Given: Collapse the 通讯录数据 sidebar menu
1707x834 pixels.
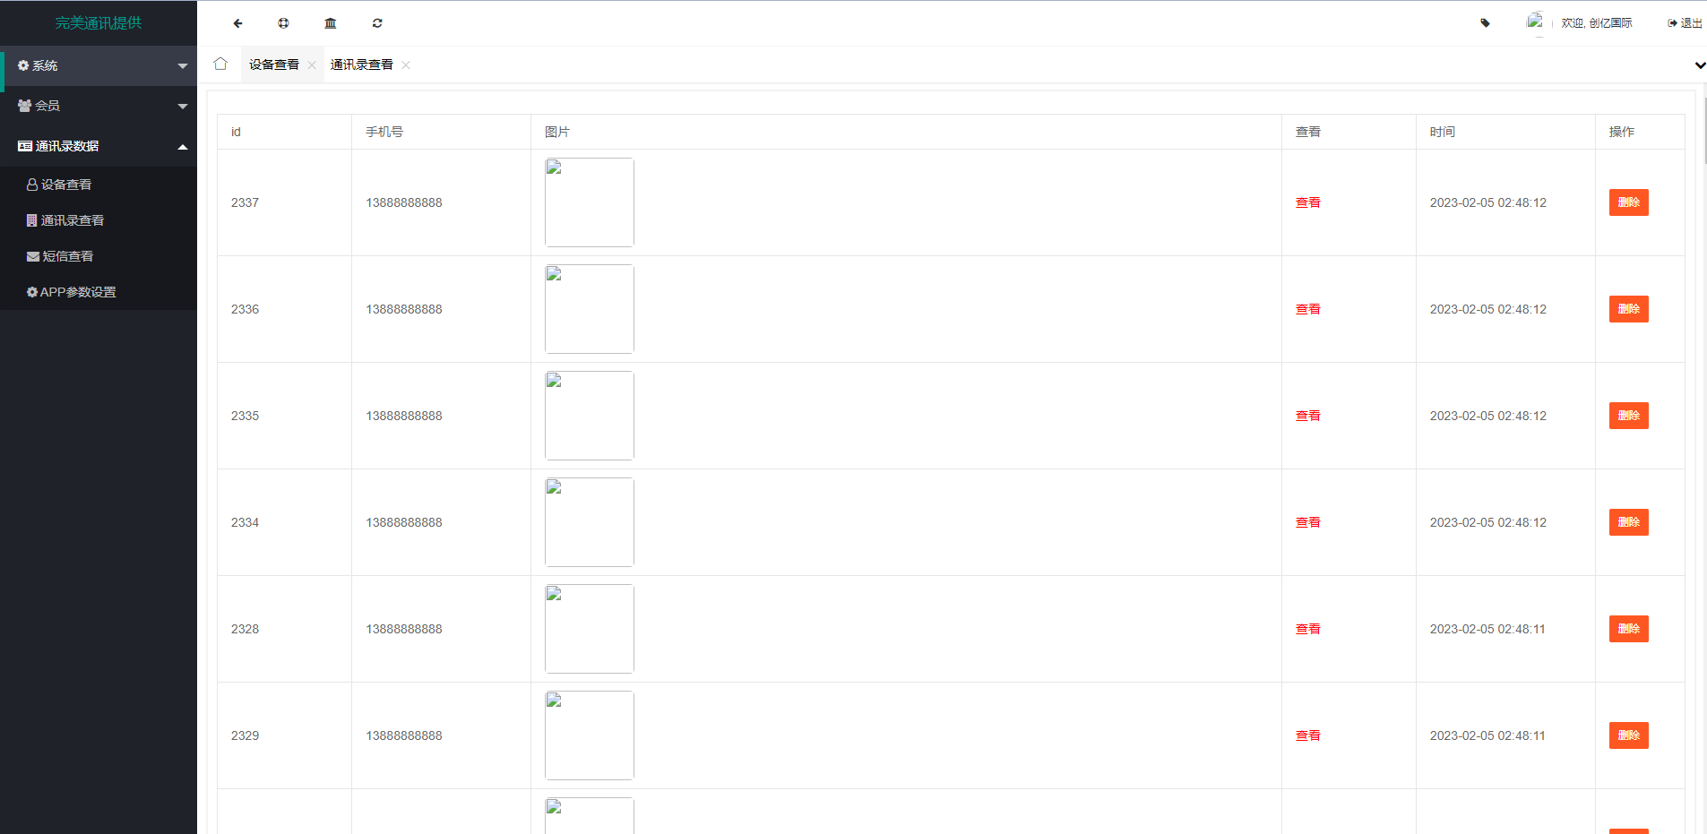Looking at the screenshot, I should point(99,146).
